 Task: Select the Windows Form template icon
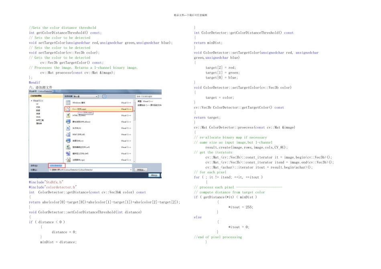point(68,103)
